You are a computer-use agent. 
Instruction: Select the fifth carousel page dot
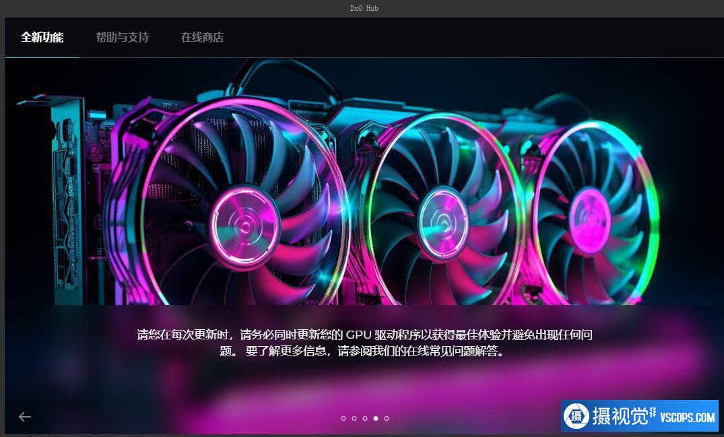[387, 419]
